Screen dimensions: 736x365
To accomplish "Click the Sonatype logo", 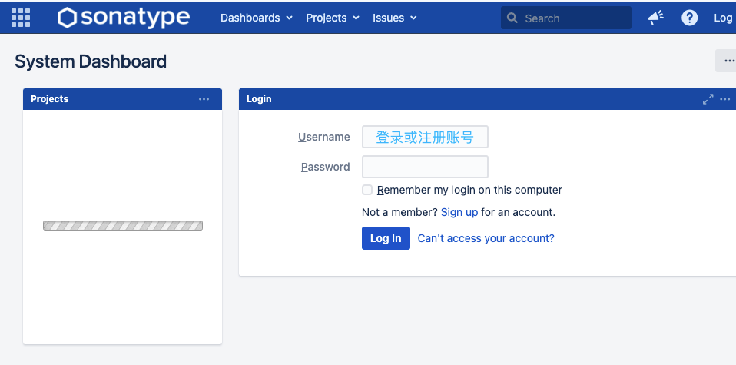I will (124, 18).
